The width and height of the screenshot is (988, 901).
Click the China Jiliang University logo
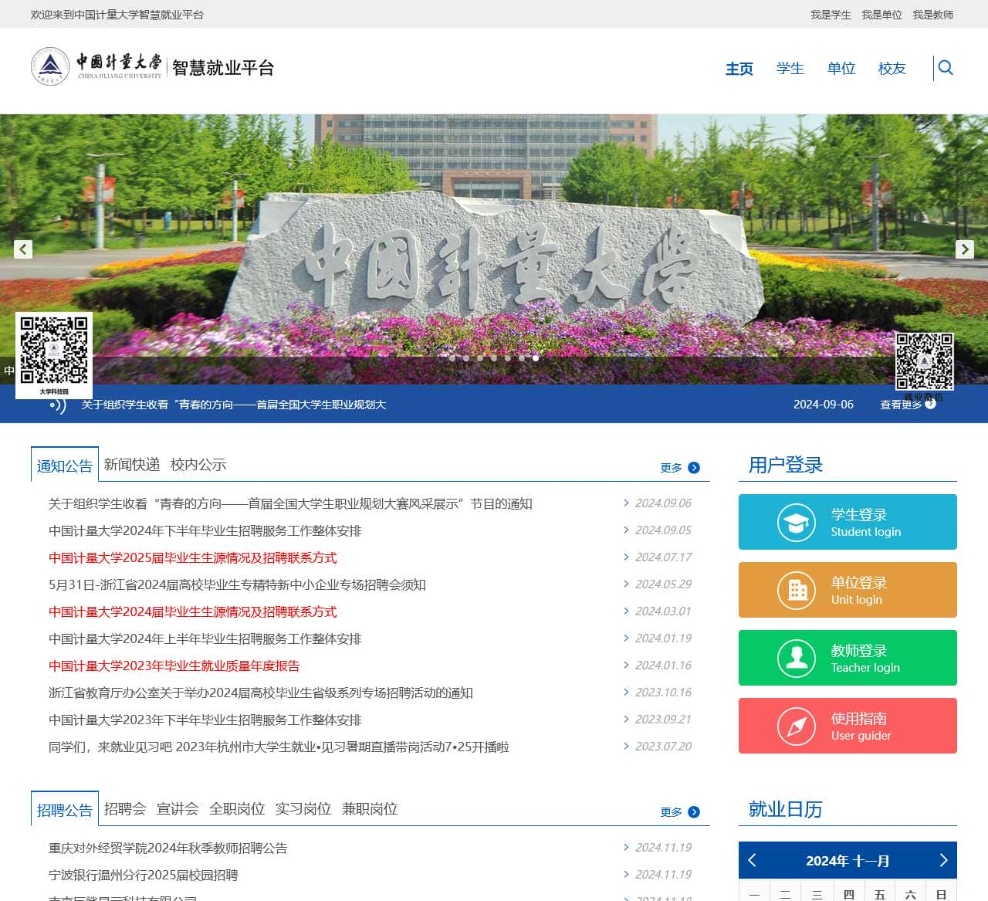(x=96, y=66)
